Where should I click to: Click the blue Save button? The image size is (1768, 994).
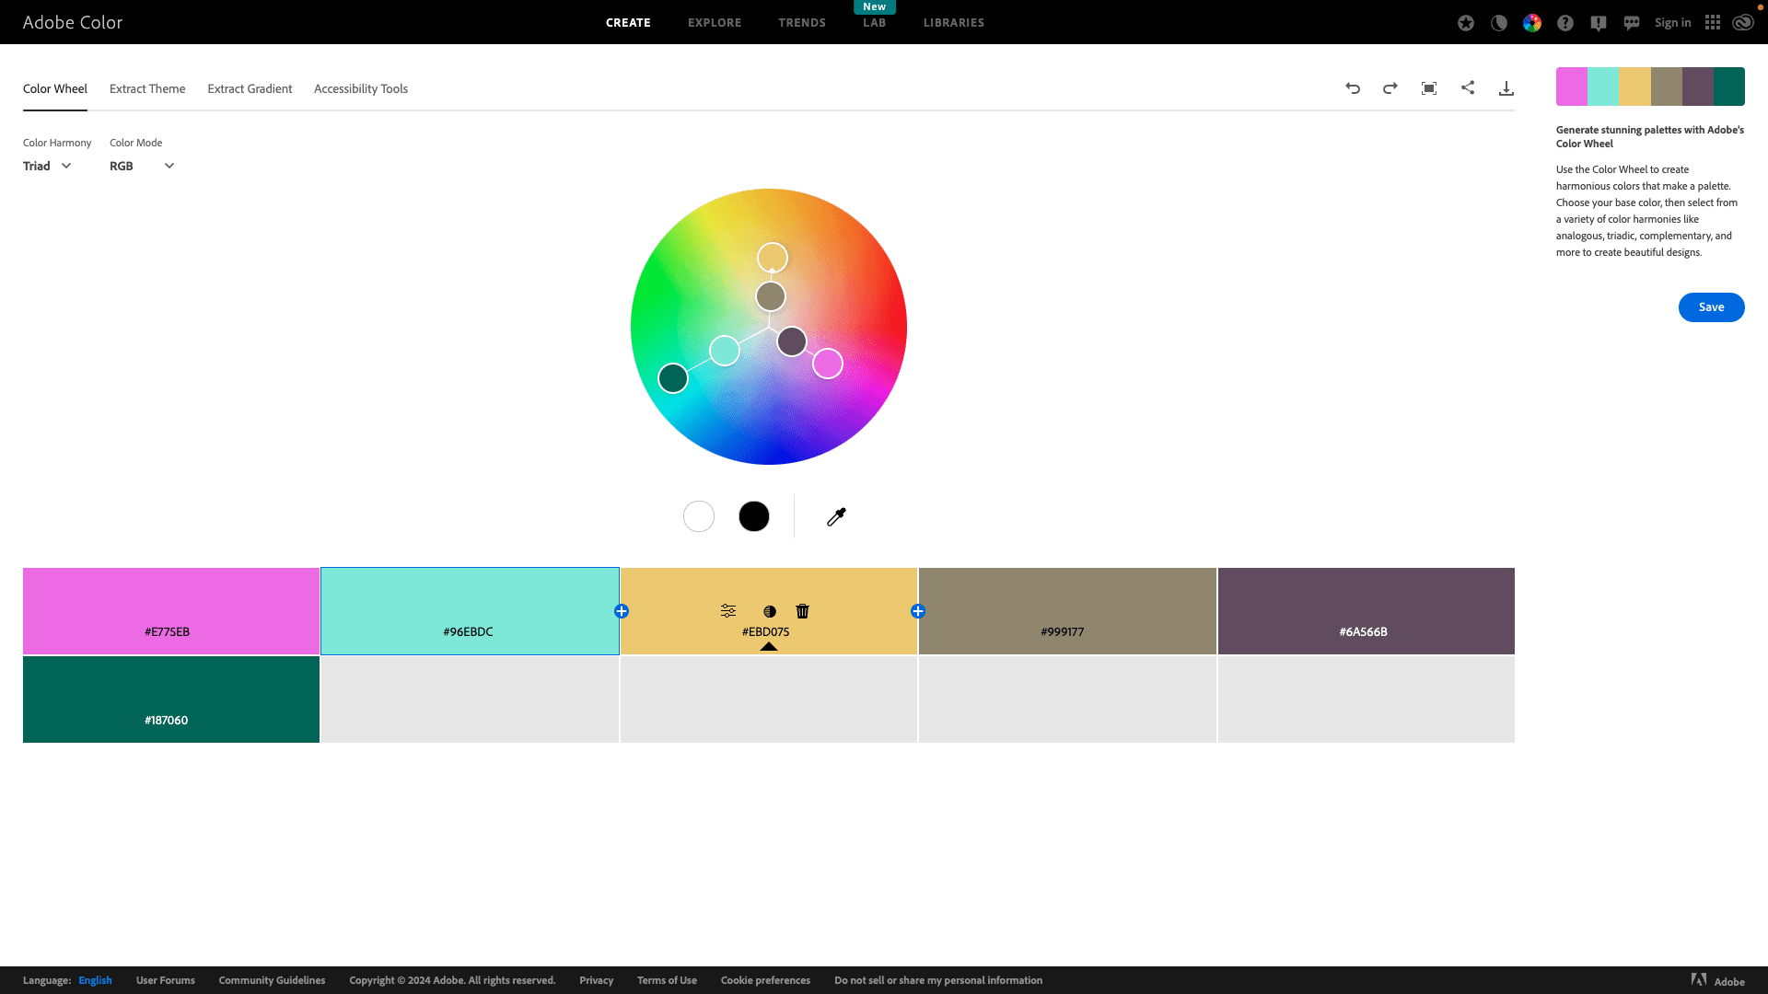[x=1711, y=307]
